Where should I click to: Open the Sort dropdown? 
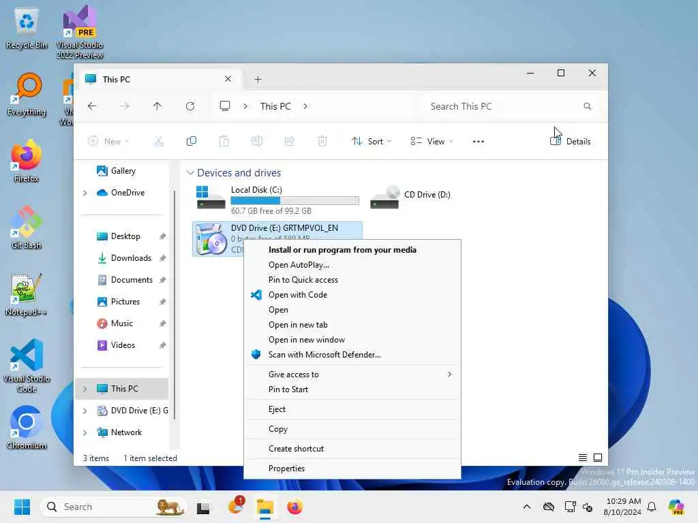tap(371, 142)
